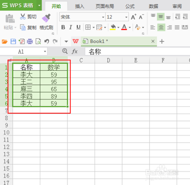Screen dimensions: 190x185
Task: Switch to the 开始 tab
Action: click(x=56, y=6)
